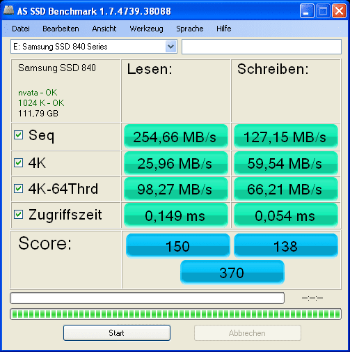Maximize the benchmark window

[323, 11]
